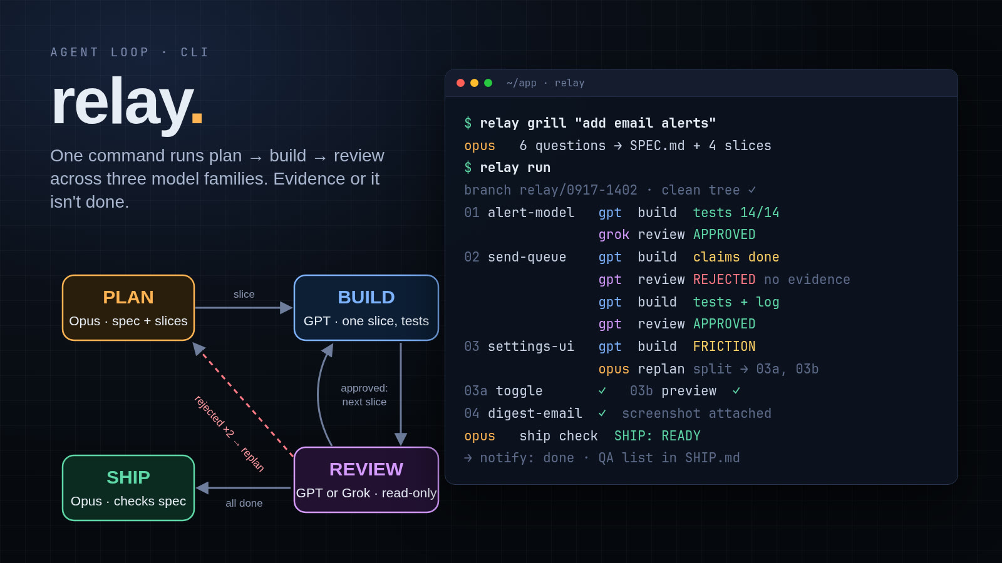
Task: Click the 'all done' diagram label
Action: pos(244,504)
